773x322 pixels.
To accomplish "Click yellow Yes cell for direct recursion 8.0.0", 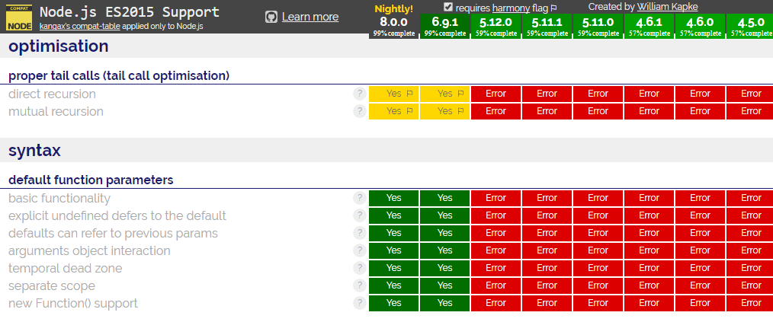I will pos(394,94).
